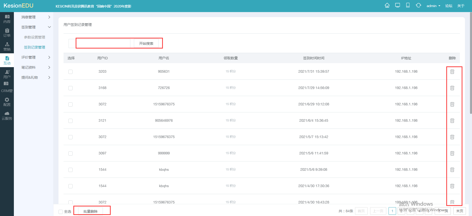Viewport: 472px width, 216px height.
Task: Open the 订单 sidebar section
Action: [x=7, y=33]
